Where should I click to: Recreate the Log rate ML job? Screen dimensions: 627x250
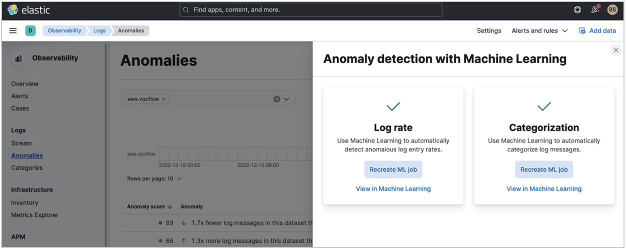tap(393, 169)
